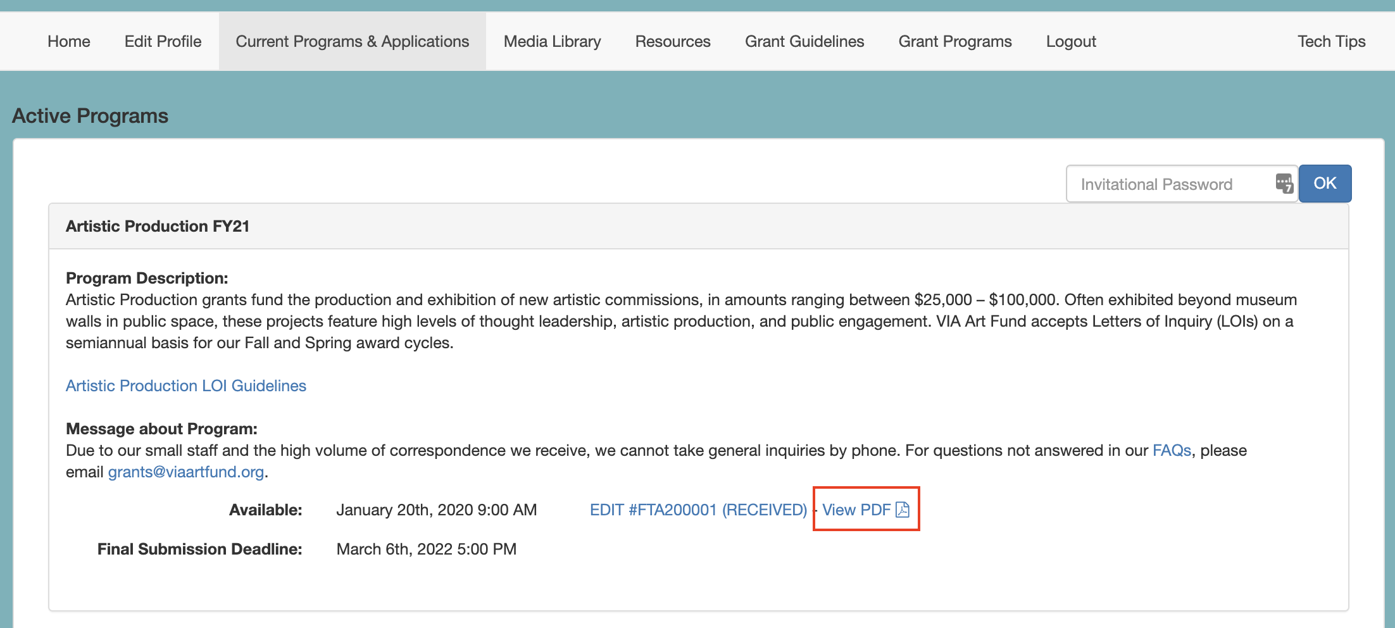Click the Artistic Production FY21 panel header

point(699,226)
